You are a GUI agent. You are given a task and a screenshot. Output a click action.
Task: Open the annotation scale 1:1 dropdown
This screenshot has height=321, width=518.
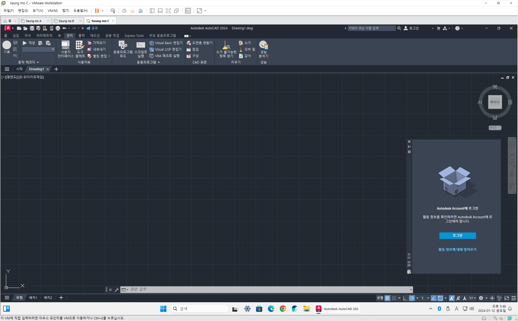[472, 298]
